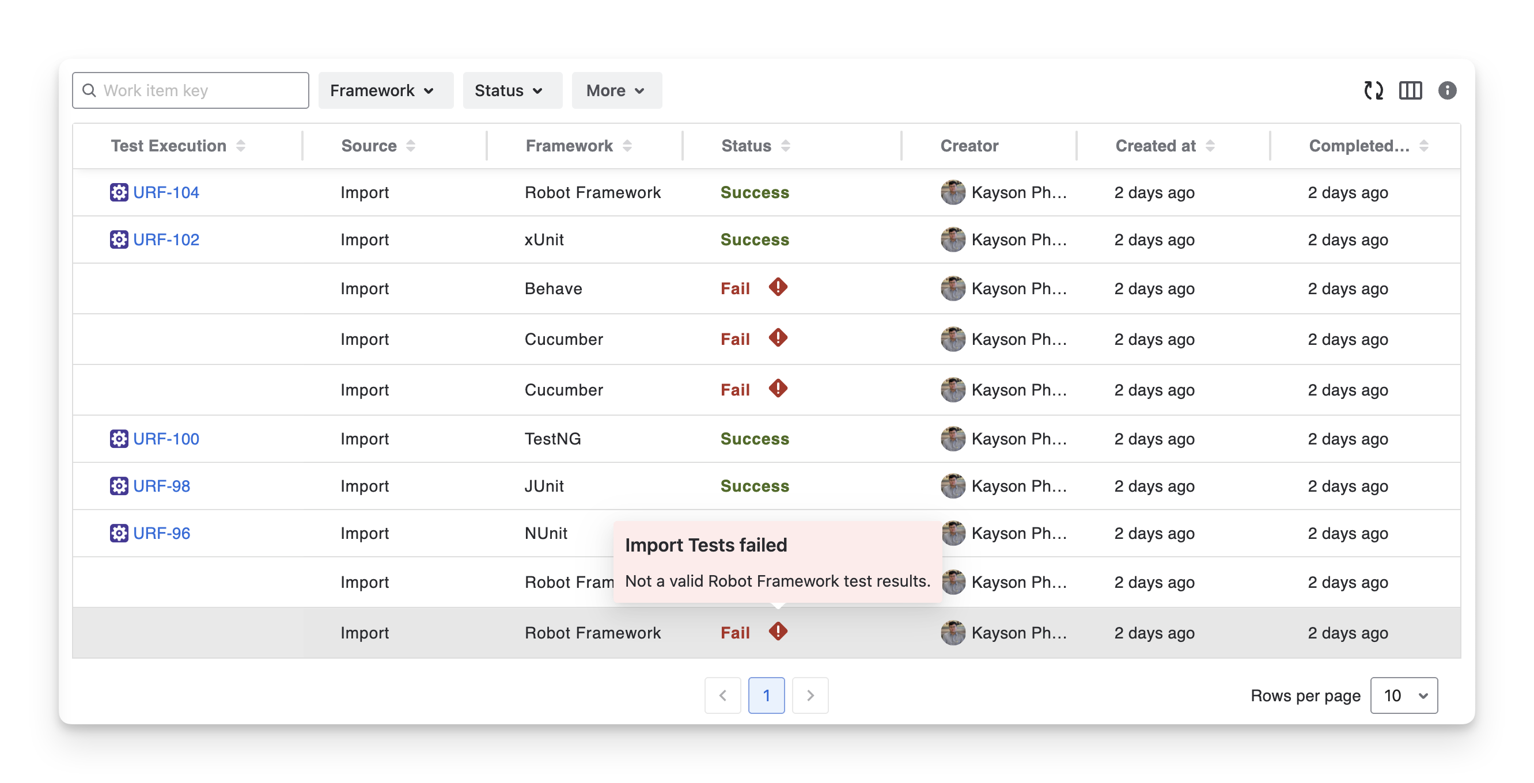Go to the next page arrow
Viewport: 1534px width, 783px height.
click(x=810, y=695)
